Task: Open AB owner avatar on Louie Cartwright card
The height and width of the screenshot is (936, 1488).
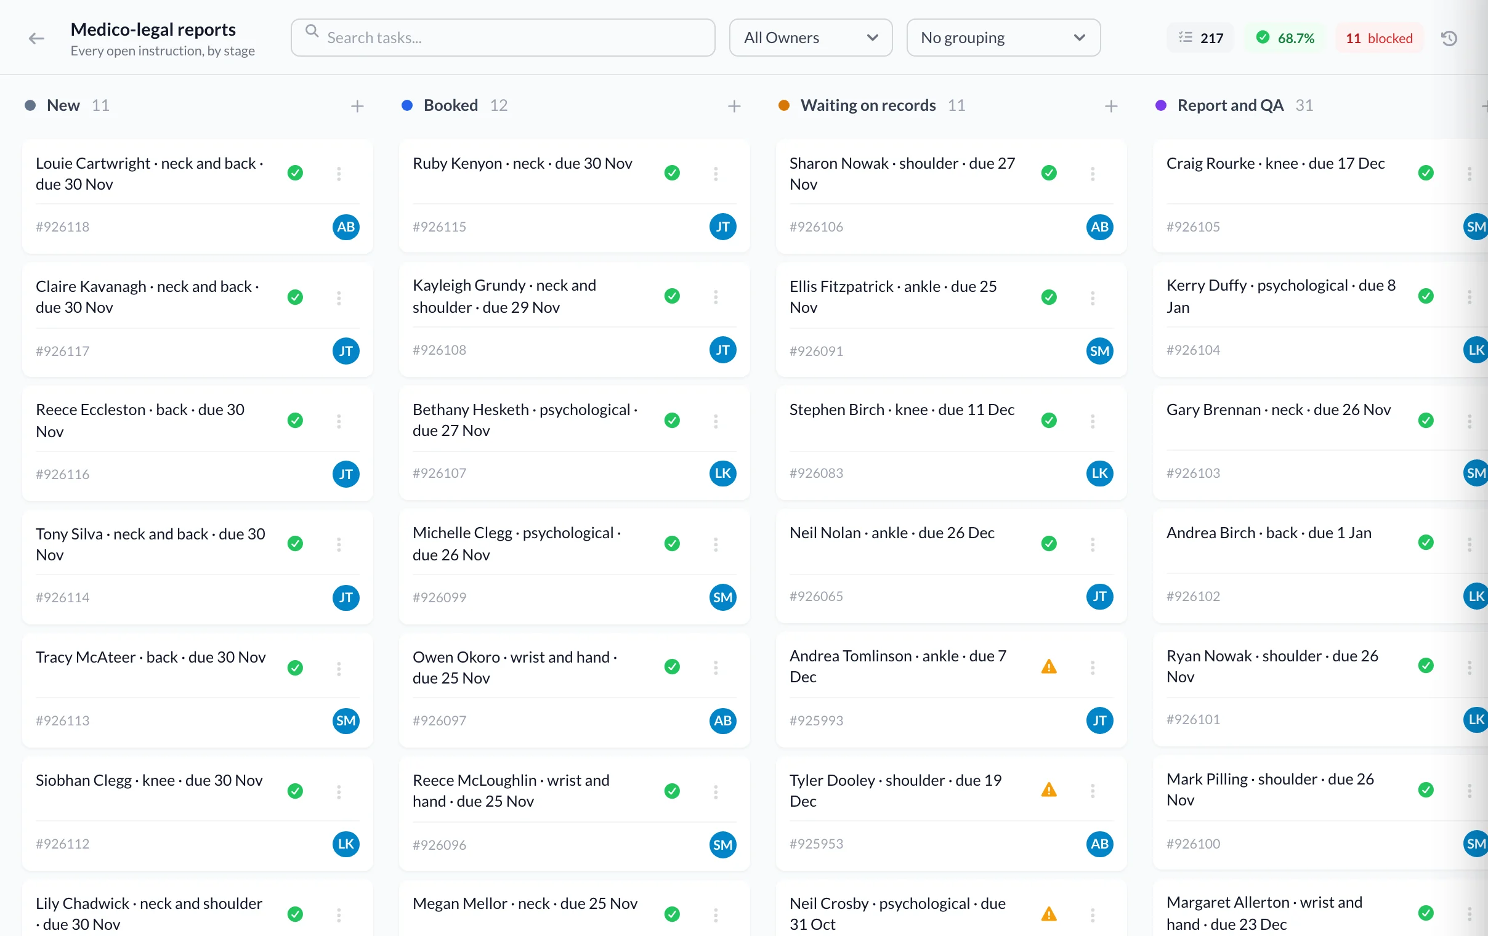Action: coord(346,227)
